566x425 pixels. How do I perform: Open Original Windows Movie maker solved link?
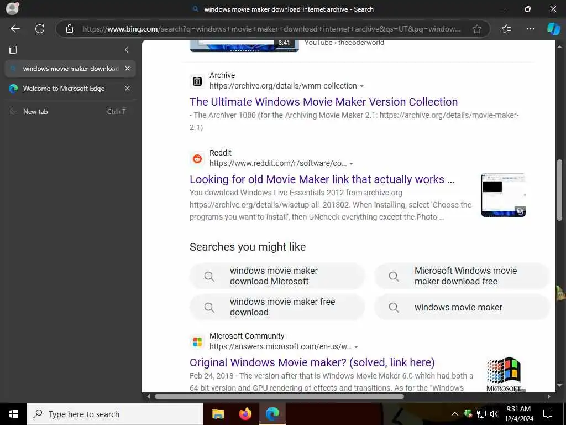(x=312, y=362)
